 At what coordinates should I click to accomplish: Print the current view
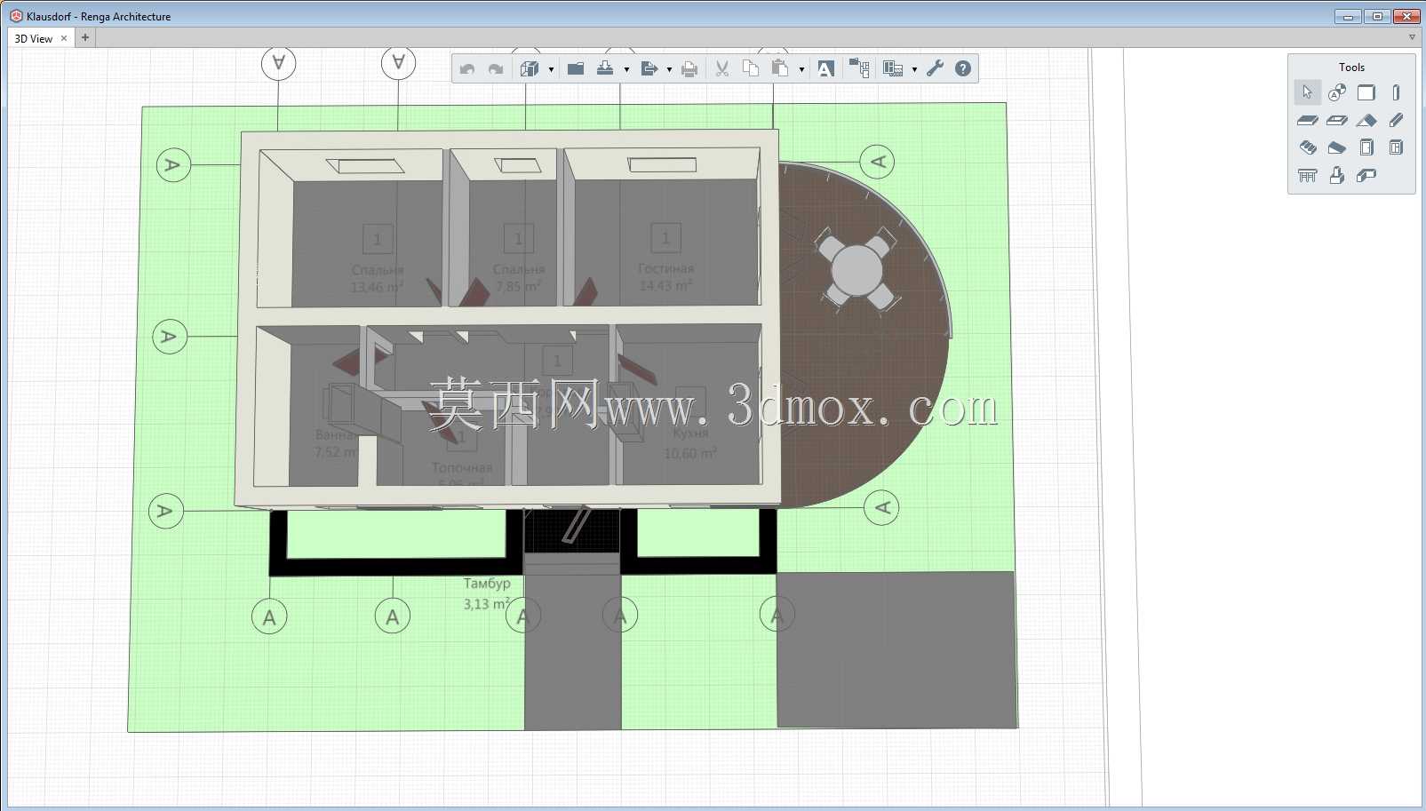(x=689, y=68)
